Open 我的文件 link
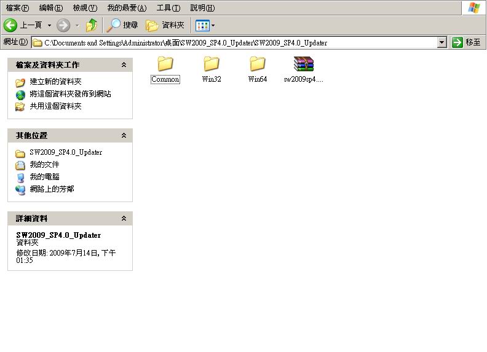487x352 pixels. [x=44, y=165]
